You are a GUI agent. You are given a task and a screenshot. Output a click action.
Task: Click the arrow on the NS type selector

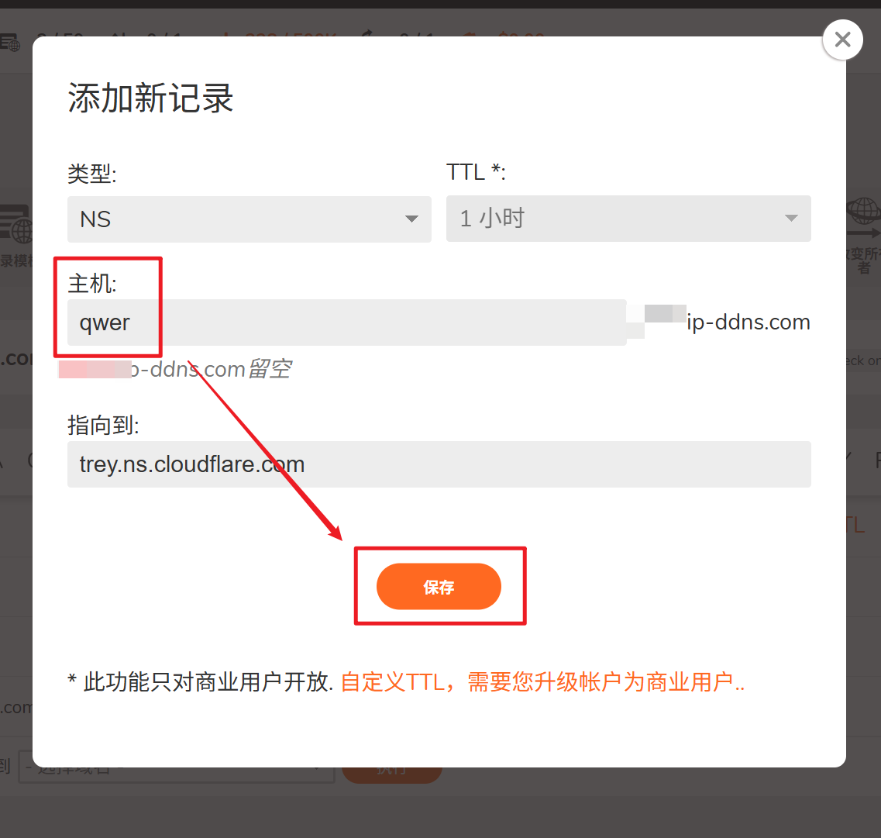click(412, 219)
